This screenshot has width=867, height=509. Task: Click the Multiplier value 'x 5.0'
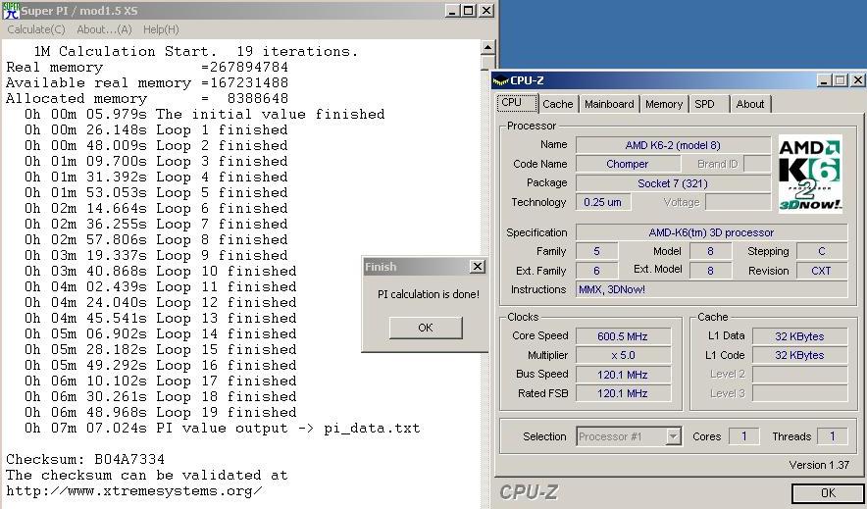click(x=623, y=355)
